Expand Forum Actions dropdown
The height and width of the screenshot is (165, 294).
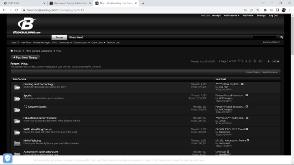[82, 43]
